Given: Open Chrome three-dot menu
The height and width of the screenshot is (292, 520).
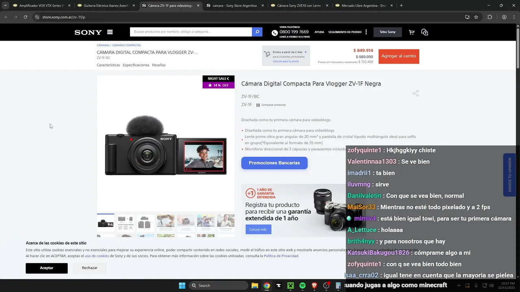Looking at the screenshot, I should click(x=514, y=17).
